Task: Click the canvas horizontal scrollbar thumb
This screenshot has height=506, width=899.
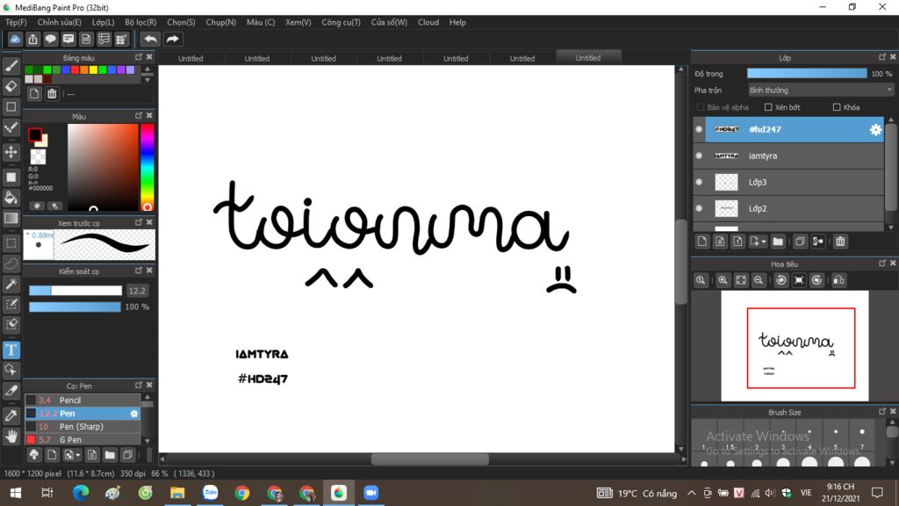Action: coord(430,459)
